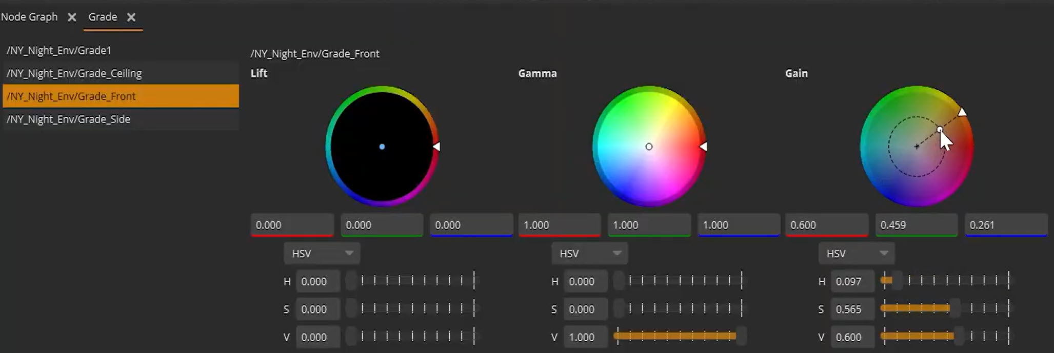Viewport: 1054px width, 353px height.
Task: Click the Gain blue channel field showing 0.261
Action: tap(1006, 225)
